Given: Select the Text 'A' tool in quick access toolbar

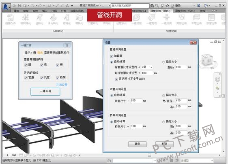Looking at the screenshot, I should click(67, 6).
